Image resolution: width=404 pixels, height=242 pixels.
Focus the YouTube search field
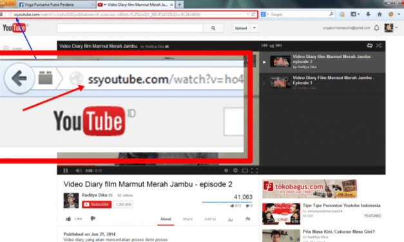(130, 28)
